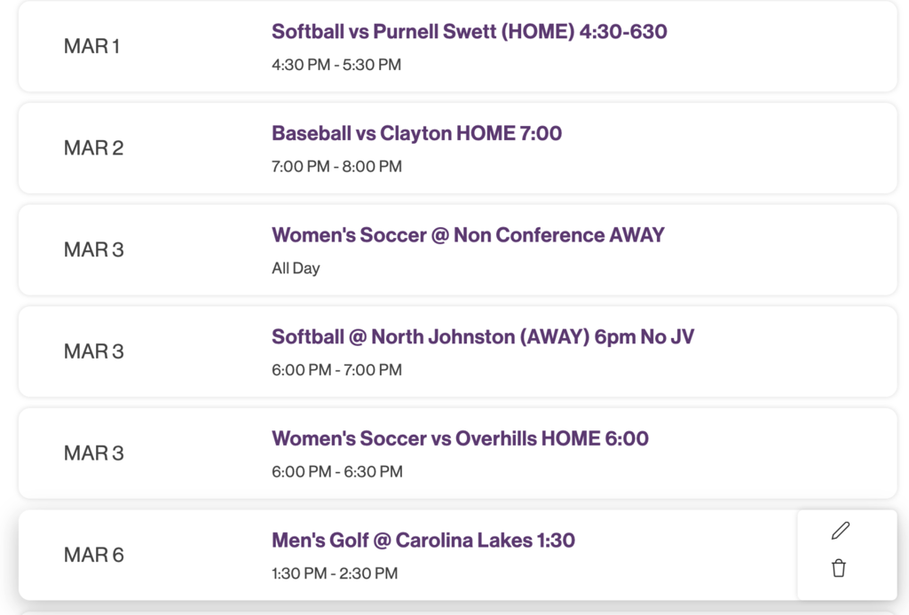
Task: Click the MAR 1 date label
Action: (x=91, y=46)
